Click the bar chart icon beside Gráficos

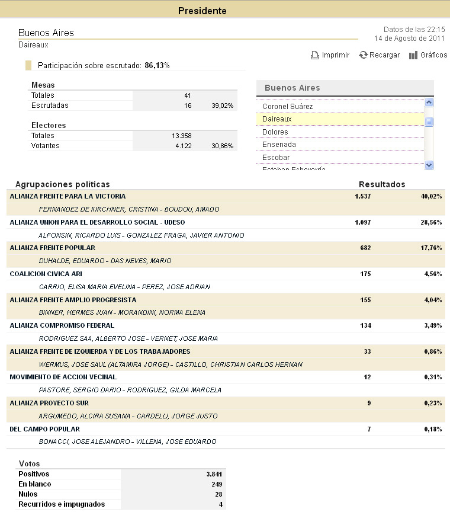[x=413, y=55]
